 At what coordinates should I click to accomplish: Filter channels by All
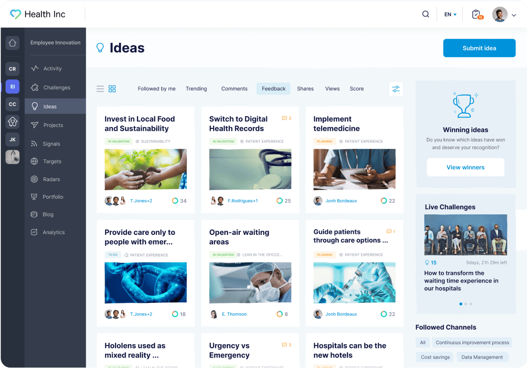(x=422, y=342)
